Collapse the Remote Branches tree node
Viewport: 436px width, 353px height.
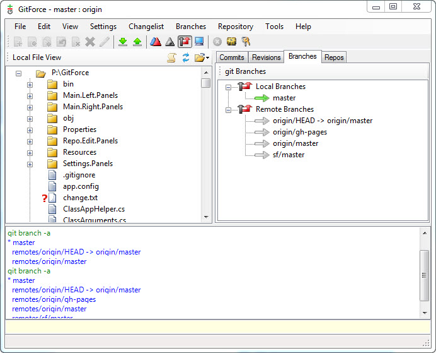click(x=228, y=111)
